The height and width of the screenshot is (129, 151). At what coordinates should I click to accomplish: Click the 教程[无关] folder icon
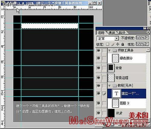click(115, 85)
